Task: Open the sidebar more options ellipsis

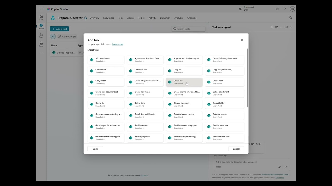Action: [x=41, y=53]
